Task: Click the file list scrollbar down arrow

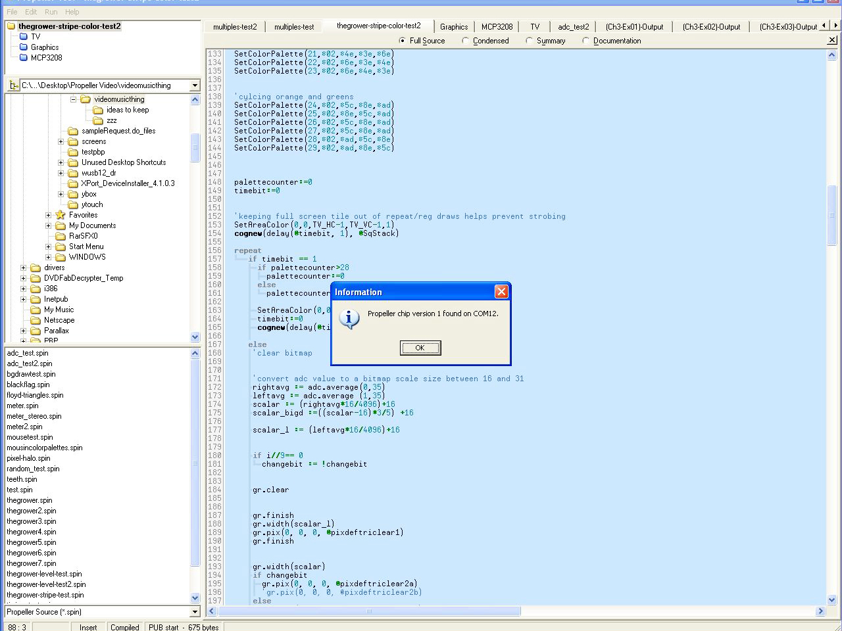Action: click(195, 598)
